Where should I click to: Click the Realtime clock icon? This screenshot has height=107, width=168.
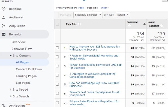(x=4, y=9)
